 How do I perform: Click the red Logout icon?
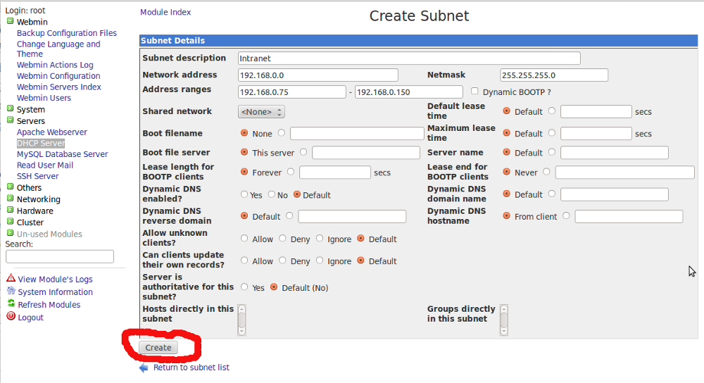tap(11, 317)
